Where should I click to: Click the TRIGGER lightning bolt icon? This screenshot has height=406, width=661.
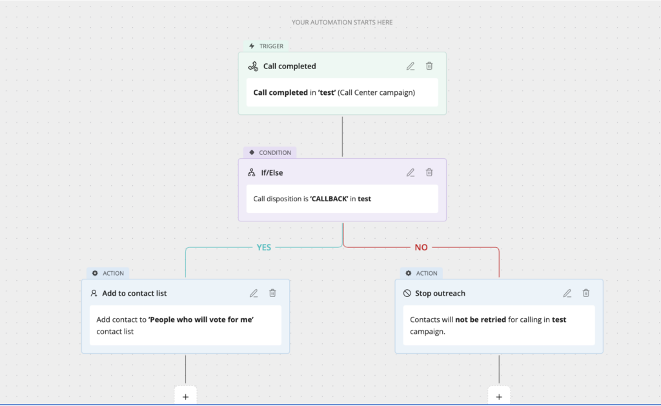[x=252, y=46]
